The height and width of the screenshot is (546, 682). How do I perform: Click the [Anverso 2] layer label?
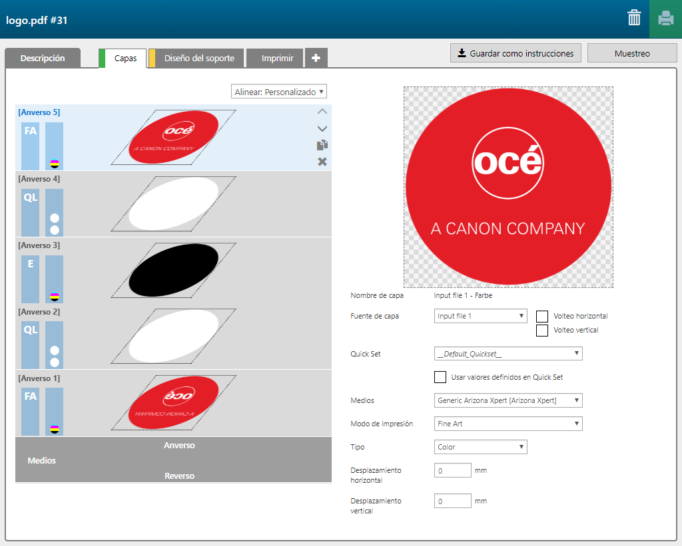[39, 311]
